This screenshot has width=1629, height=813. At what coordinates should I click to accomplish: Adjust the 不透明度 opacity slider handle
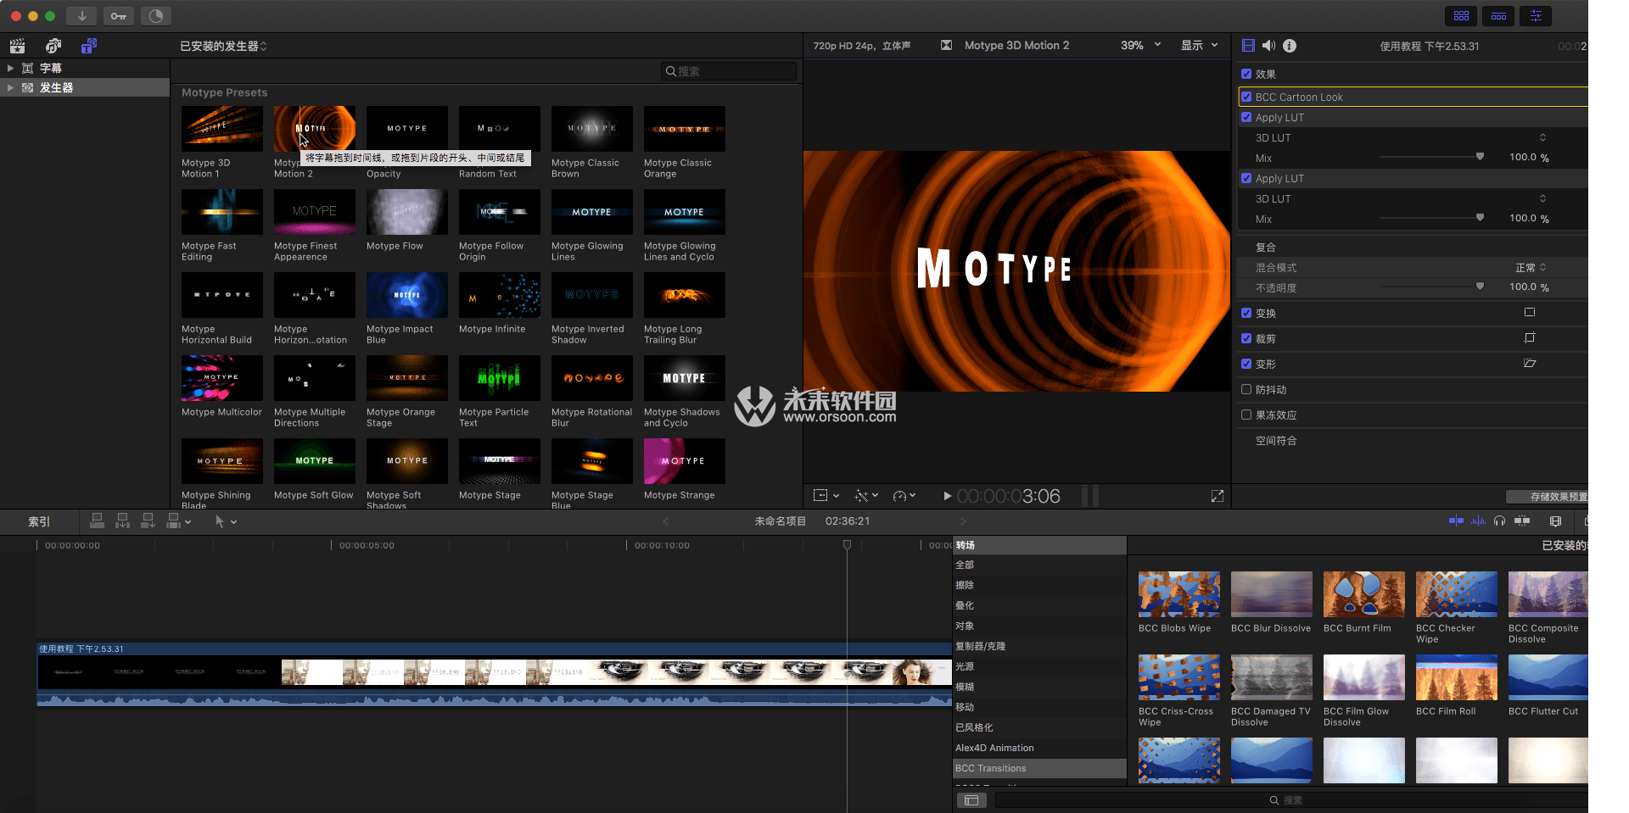pyautogui.click(x=1480, y=287)
